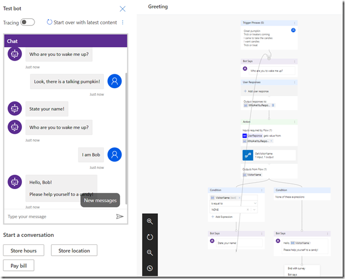This screenshot has width=345, height=279.
Task: Jump to New messages in chat
Action: point(100,201)
